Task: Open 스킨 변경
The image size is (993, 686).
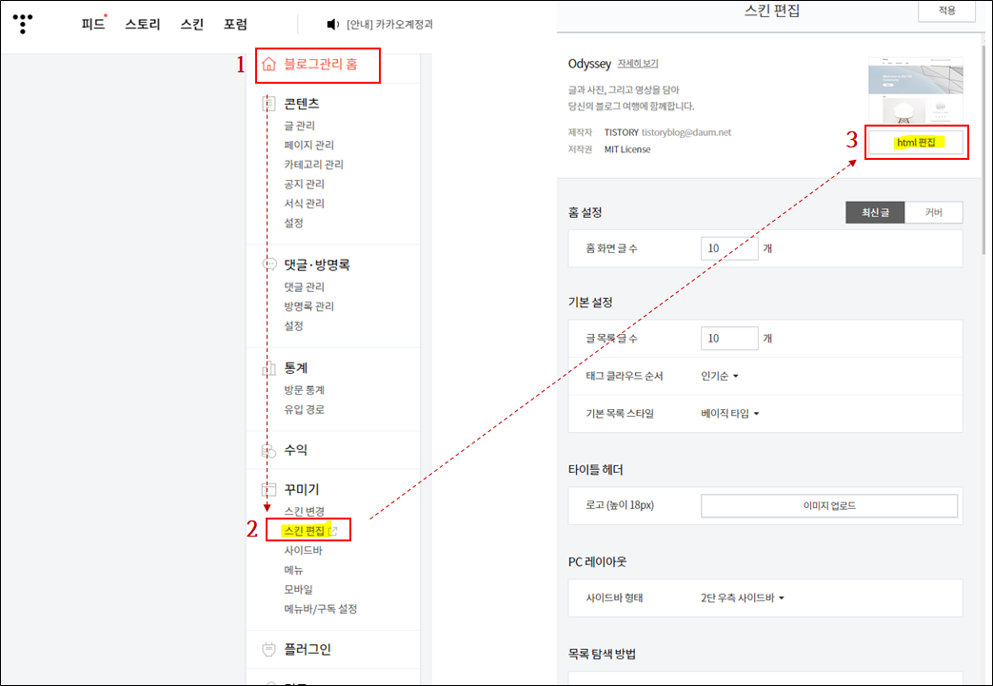Action: tap(304, 511)
